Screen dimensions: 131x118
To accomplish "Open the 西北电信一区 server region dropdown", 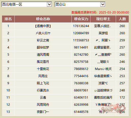I will pyautogui.click(x=26, y=4).
